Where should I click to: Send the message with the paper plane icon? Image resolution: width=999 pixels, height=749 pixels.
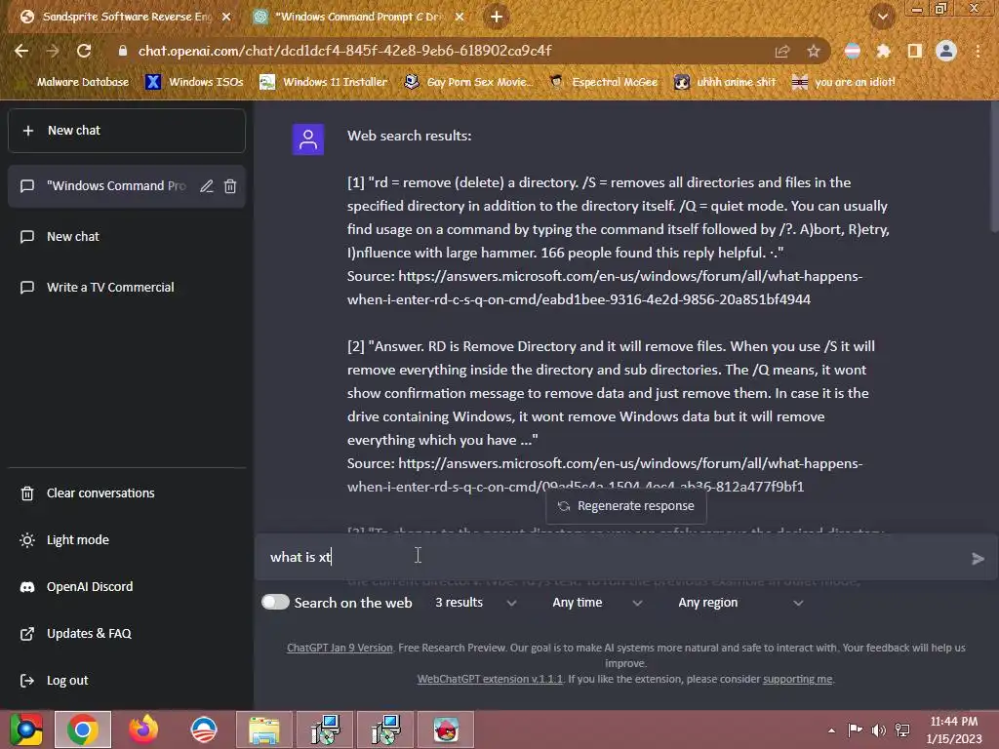click(x=978, y=559)
